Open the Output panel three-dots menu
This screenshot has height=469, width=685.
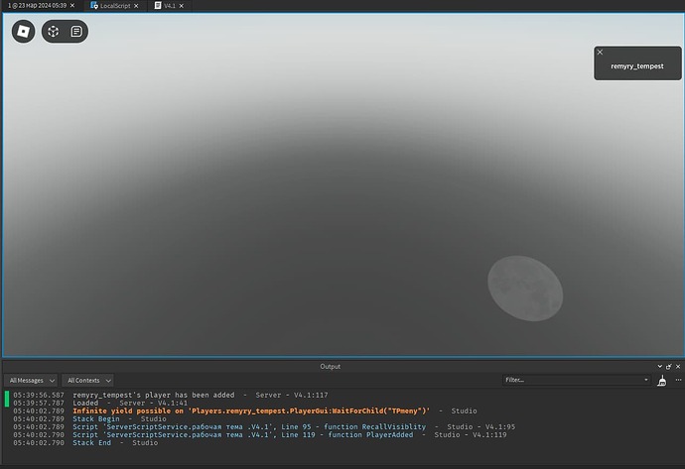coord(676,380)
